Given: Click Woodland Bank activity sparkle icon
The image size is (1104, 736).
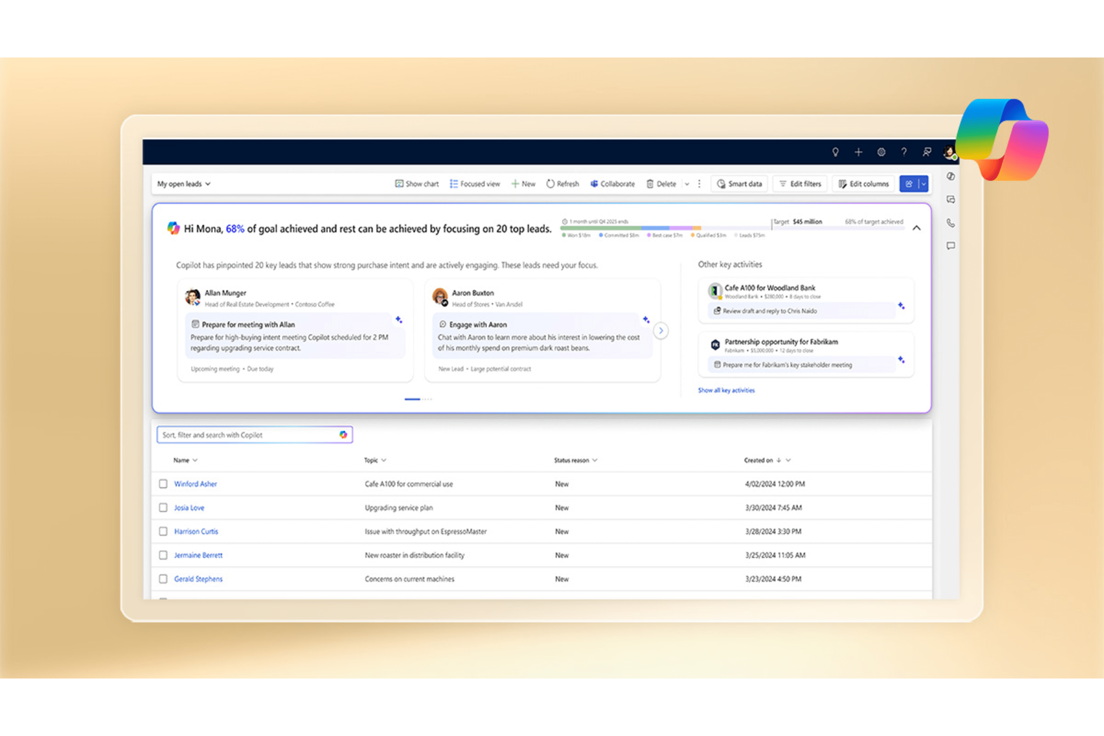Looking at the screenshot, I should pos(901,306).
